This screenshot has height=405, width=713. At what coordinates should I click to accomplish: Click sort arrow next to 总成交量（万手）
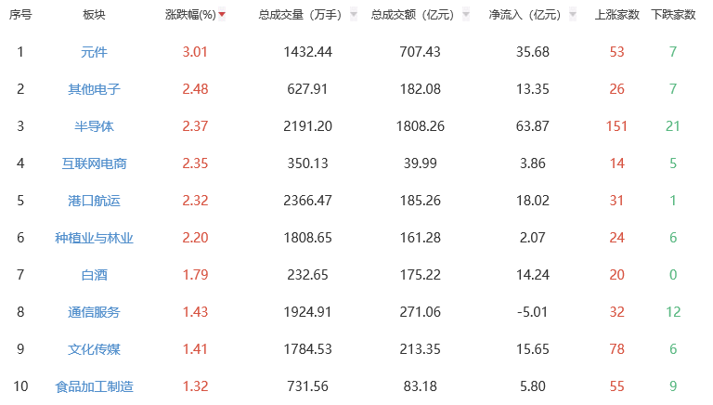pos(354,16)
